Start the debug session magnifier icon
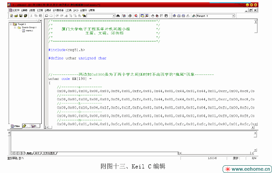 [136, 16]
